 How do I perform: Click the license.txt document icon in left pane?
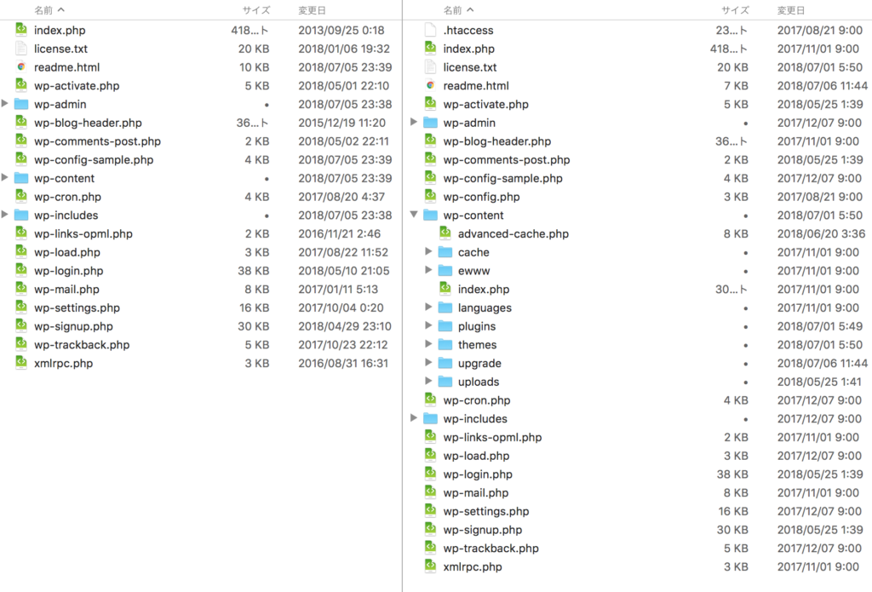(x=21, y=49)
